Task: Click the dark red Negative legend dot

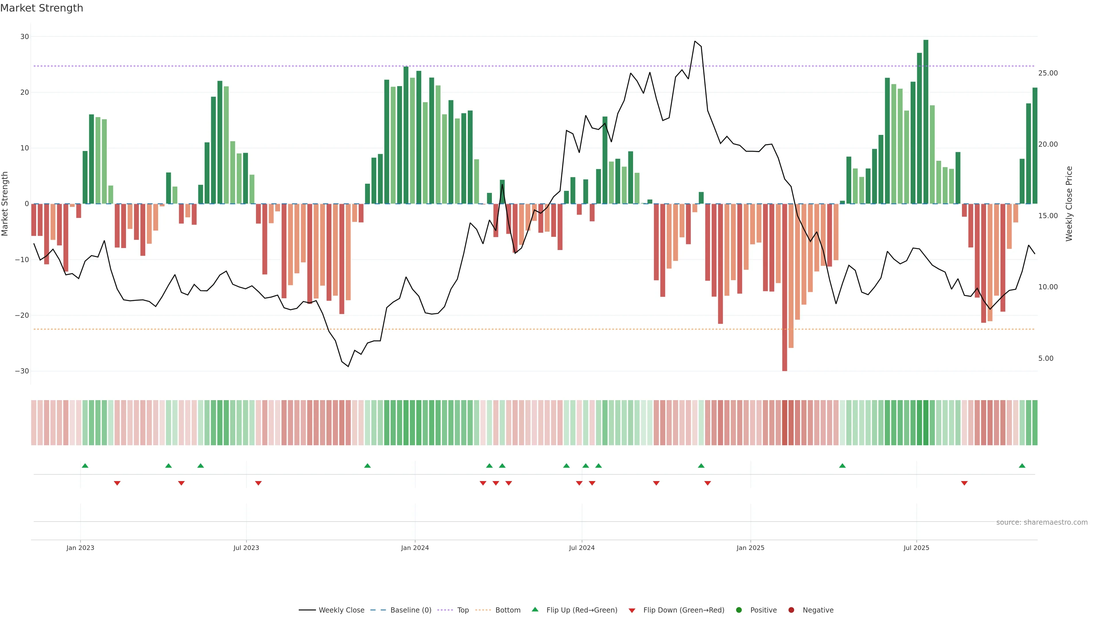Action: tap(791, 610)
